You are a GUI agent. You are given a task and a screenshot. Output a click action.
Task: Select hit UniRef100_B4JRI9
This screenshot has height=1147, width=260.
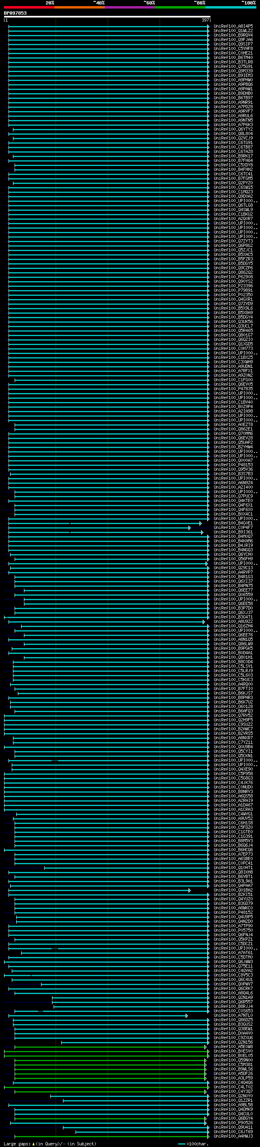tap(233, 545)
